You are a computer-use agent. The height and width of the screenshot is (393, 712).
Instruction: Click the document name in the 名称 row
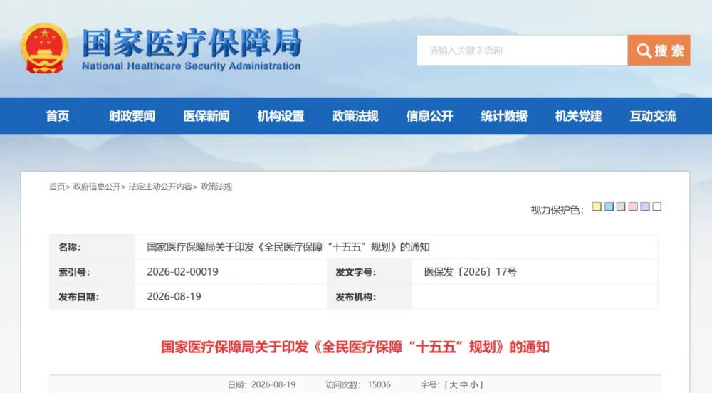coord(288,247)
